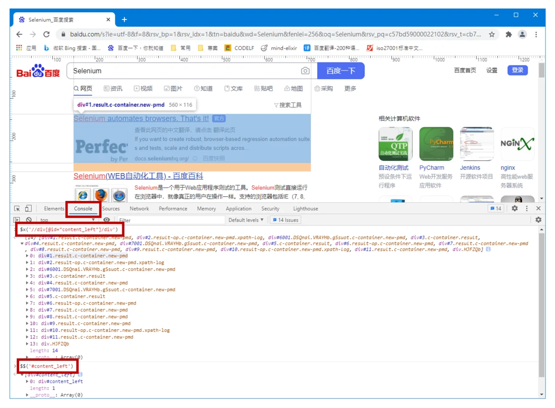Close the DevTools panel
The width and height of the screenshot is (555, 408).
coord(539,208)
